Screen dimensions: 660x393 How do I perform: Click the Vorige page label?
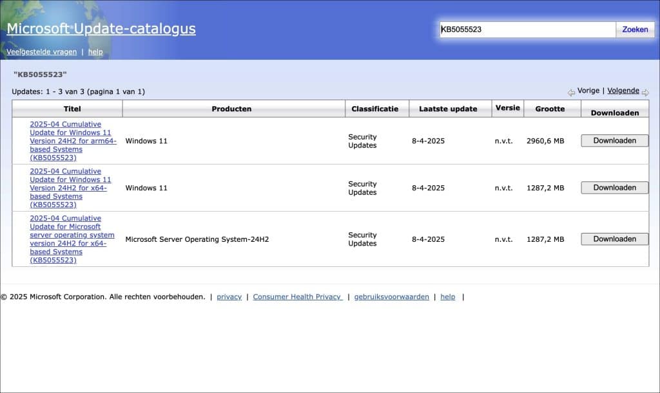[x=588, y=91]
